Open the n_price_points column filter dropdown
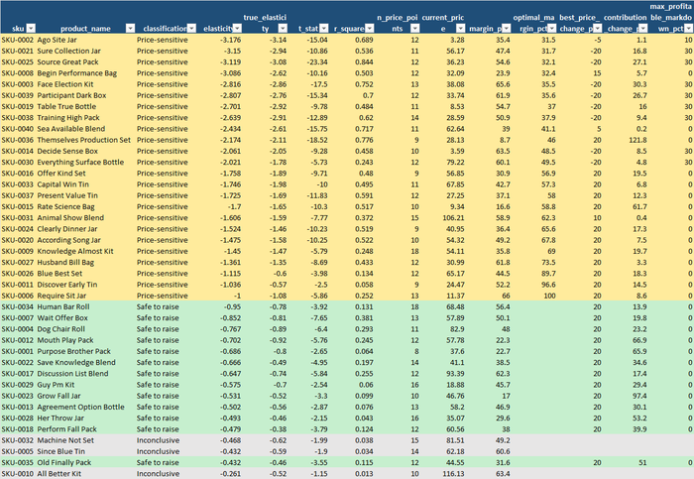694x479 pixels. [x=414, y=29]
